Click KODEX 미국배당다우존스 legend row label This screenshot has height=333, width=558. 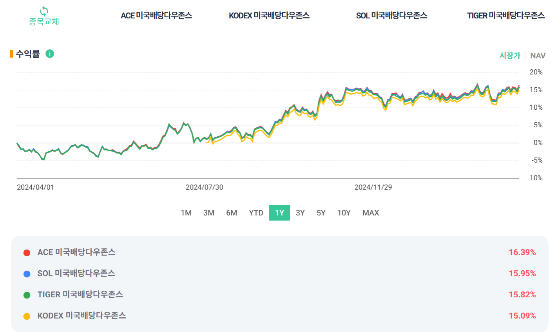pyautogui.click(x=82, y=316)
